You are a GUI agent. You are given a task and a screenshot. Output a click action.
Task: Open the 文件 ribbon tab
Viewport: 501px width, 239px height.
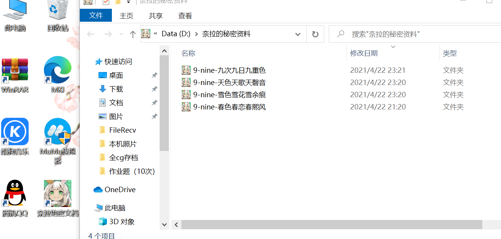[x=96, y=16]
